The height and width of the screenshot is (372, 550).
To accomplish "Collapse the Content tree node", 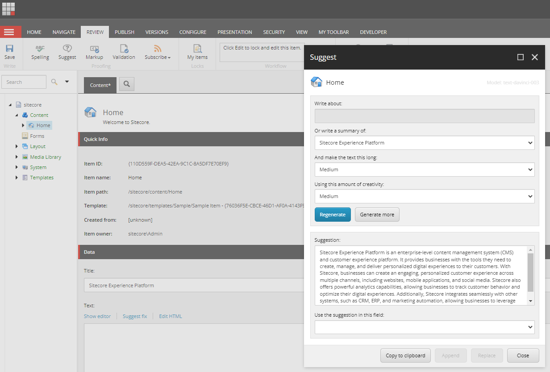I will coord(17,115).
